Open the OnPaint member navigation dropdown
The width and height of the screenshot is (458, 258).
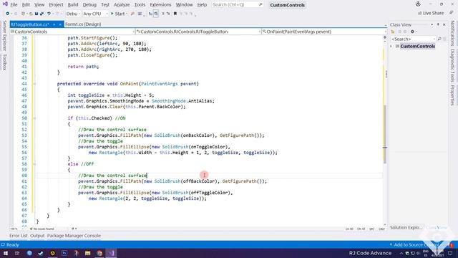324,32
